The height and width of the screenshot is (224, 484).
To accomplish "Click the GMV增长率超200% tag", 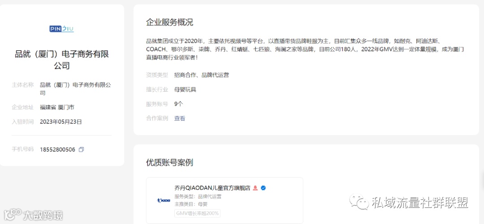I will [198, 213].
